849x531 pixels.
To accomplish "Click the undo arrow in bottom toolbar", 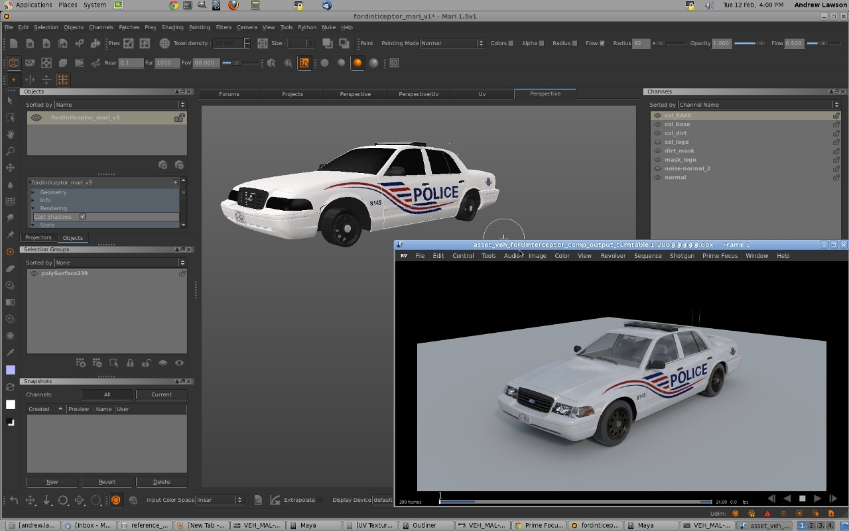I will coord(13,500).
